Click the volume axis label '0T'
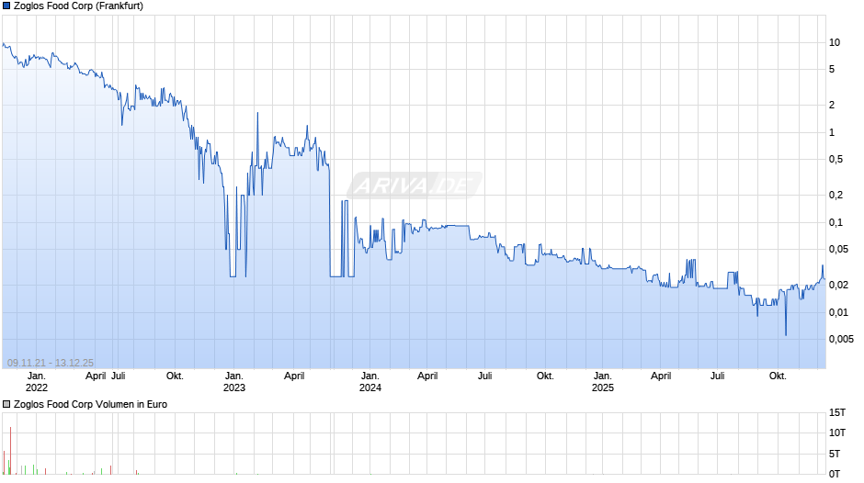 [835, 474]
